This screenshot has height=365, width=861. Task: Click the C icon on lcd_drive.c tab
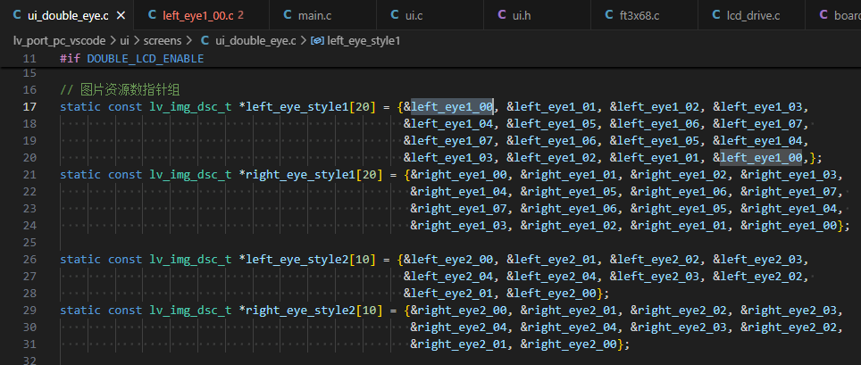coord(716,15)
